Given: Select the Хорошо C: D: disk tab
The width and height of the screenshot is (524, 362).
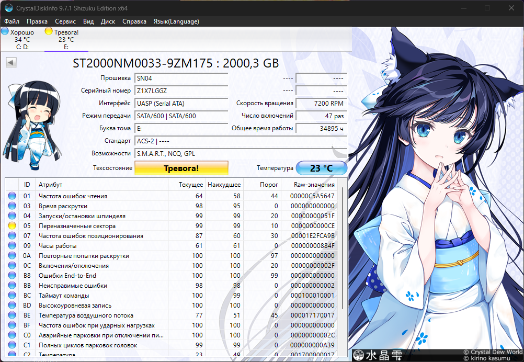Looking at the screenshot, I should (x=22, y=39).
